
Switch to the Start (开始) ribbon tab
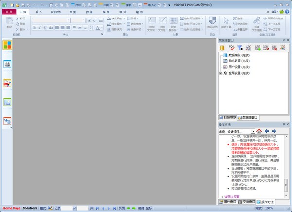(23, 12)
